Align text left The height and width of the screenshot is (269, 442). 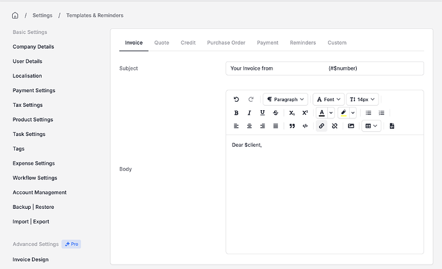(x=236, y=126)
